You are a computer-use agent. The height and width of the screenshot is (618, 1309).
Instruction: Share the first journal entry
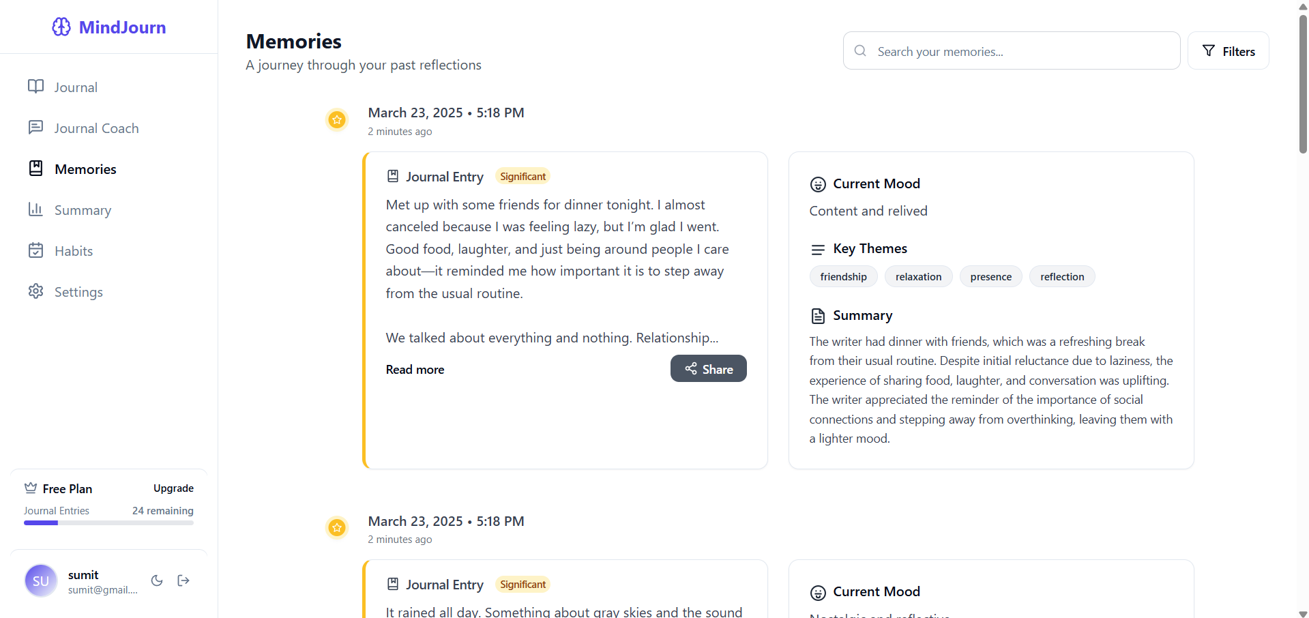pyautogui.click(x=708, y=368)
